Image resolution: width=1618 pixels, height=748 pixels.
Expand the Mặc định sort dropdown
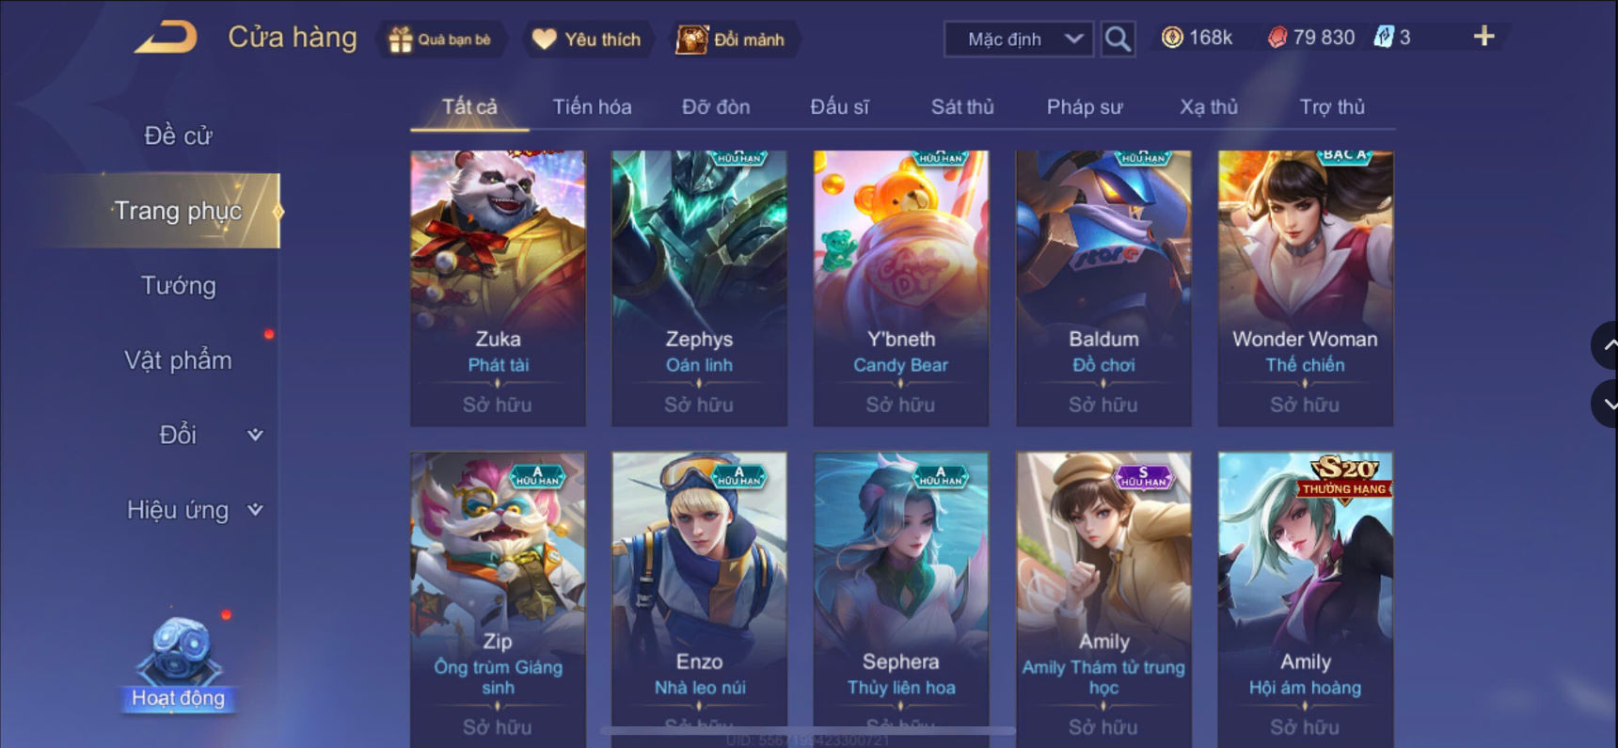click(x=1019, y=40)
